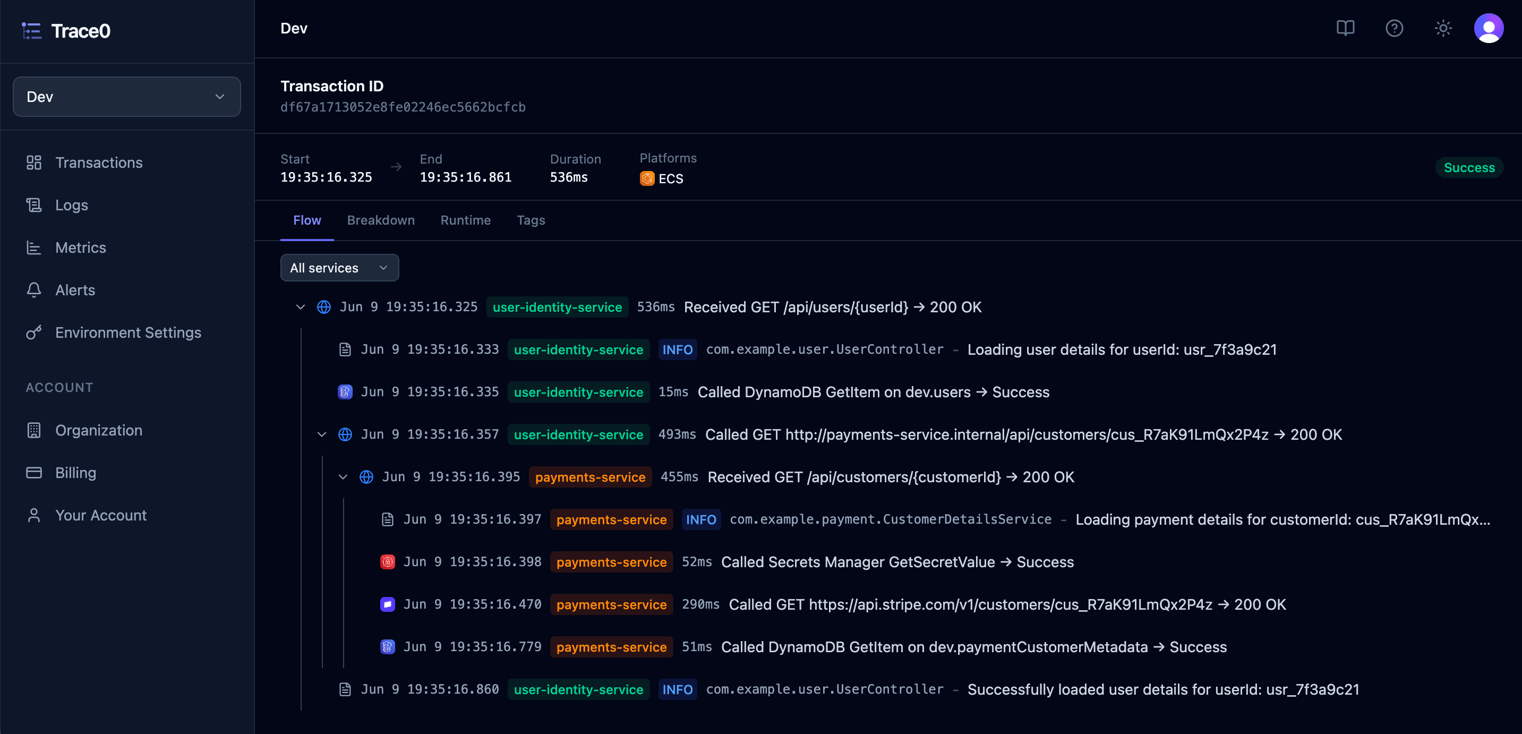
Task: Select 'Received GET /api/customers/{customerId}' message
Action: [891, 477]
